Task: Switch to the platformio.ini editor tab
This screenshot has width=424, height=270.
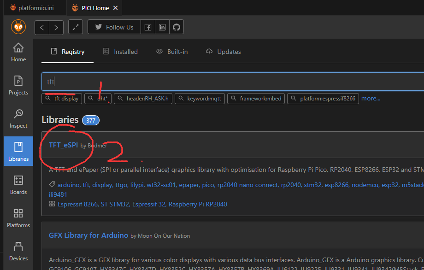Action: 32,8
